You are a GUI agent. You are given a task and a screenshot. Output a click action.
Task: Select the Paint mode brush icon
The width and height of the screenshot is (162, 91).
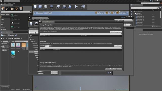coord(7,8)
